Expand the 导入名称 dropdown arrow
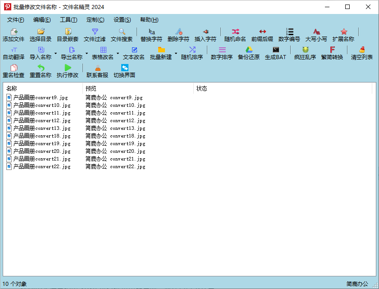The image size is (379, 289). click(x=56, y=53)
